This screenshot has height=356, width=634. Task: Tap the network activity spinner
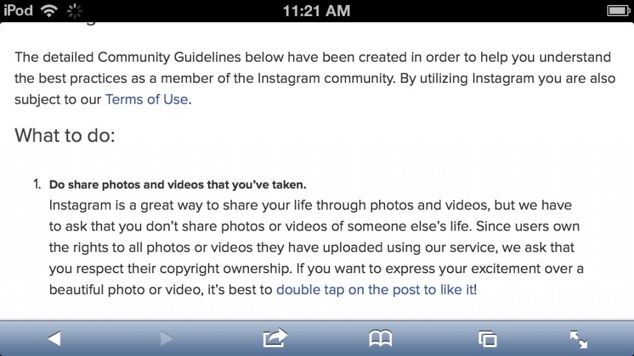[x=74, y=11]
